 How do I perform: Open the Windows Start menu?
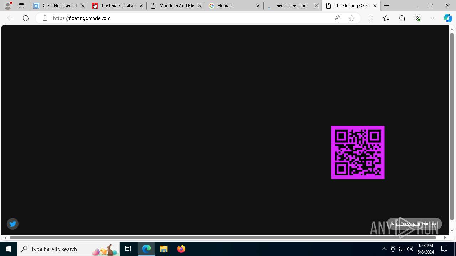[9, 249]
